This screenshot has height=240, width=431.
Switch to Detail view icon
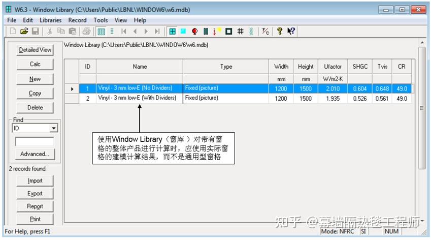tap(112, 31)
